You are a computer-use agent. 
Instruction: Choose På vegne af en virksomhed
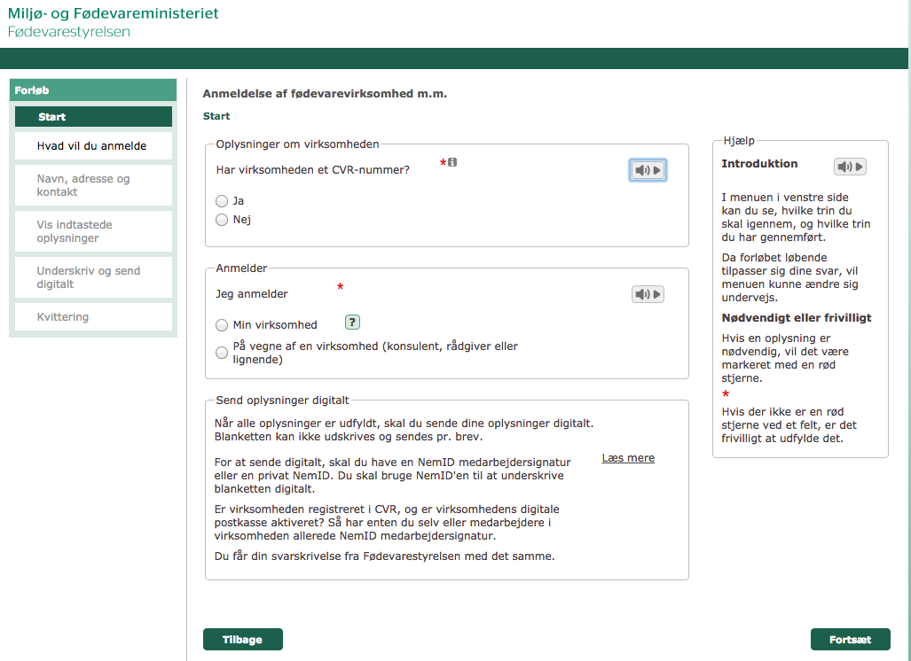(222, 353)
